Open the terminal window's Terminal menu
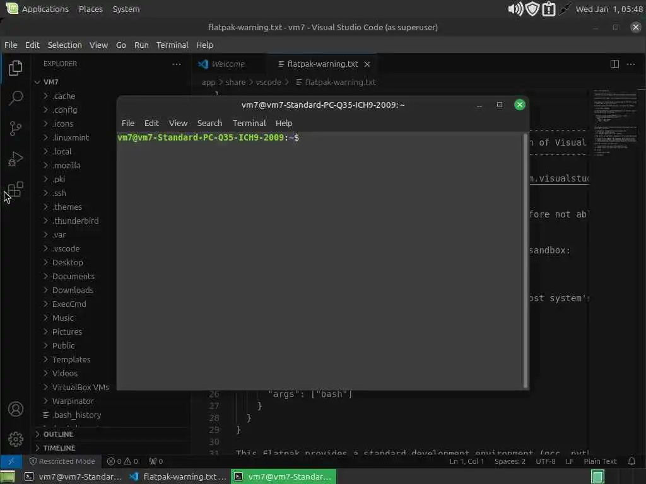This screenshot has height=484, width=646. 249,123
